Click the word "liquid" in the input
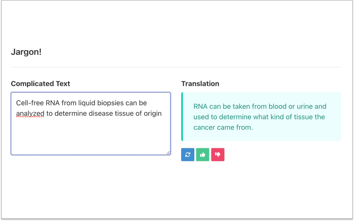Image resolution: width=354 pixels, height=221 pixels. [x=87, y=103]
